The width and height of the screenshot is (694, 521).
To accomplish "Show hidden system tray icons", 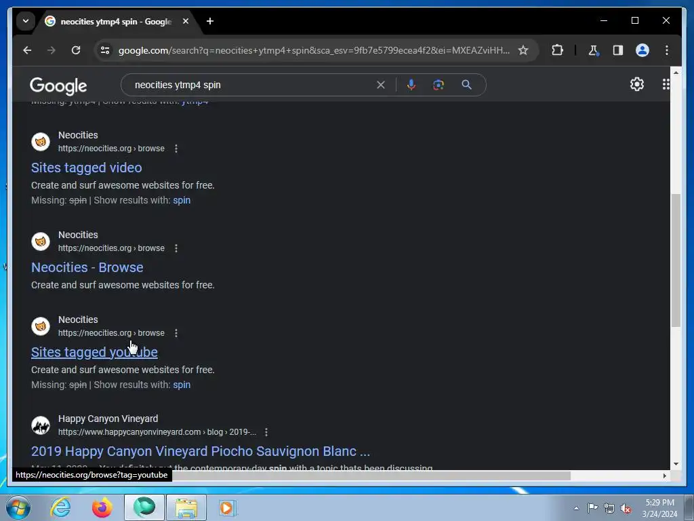I will point(576,508).
